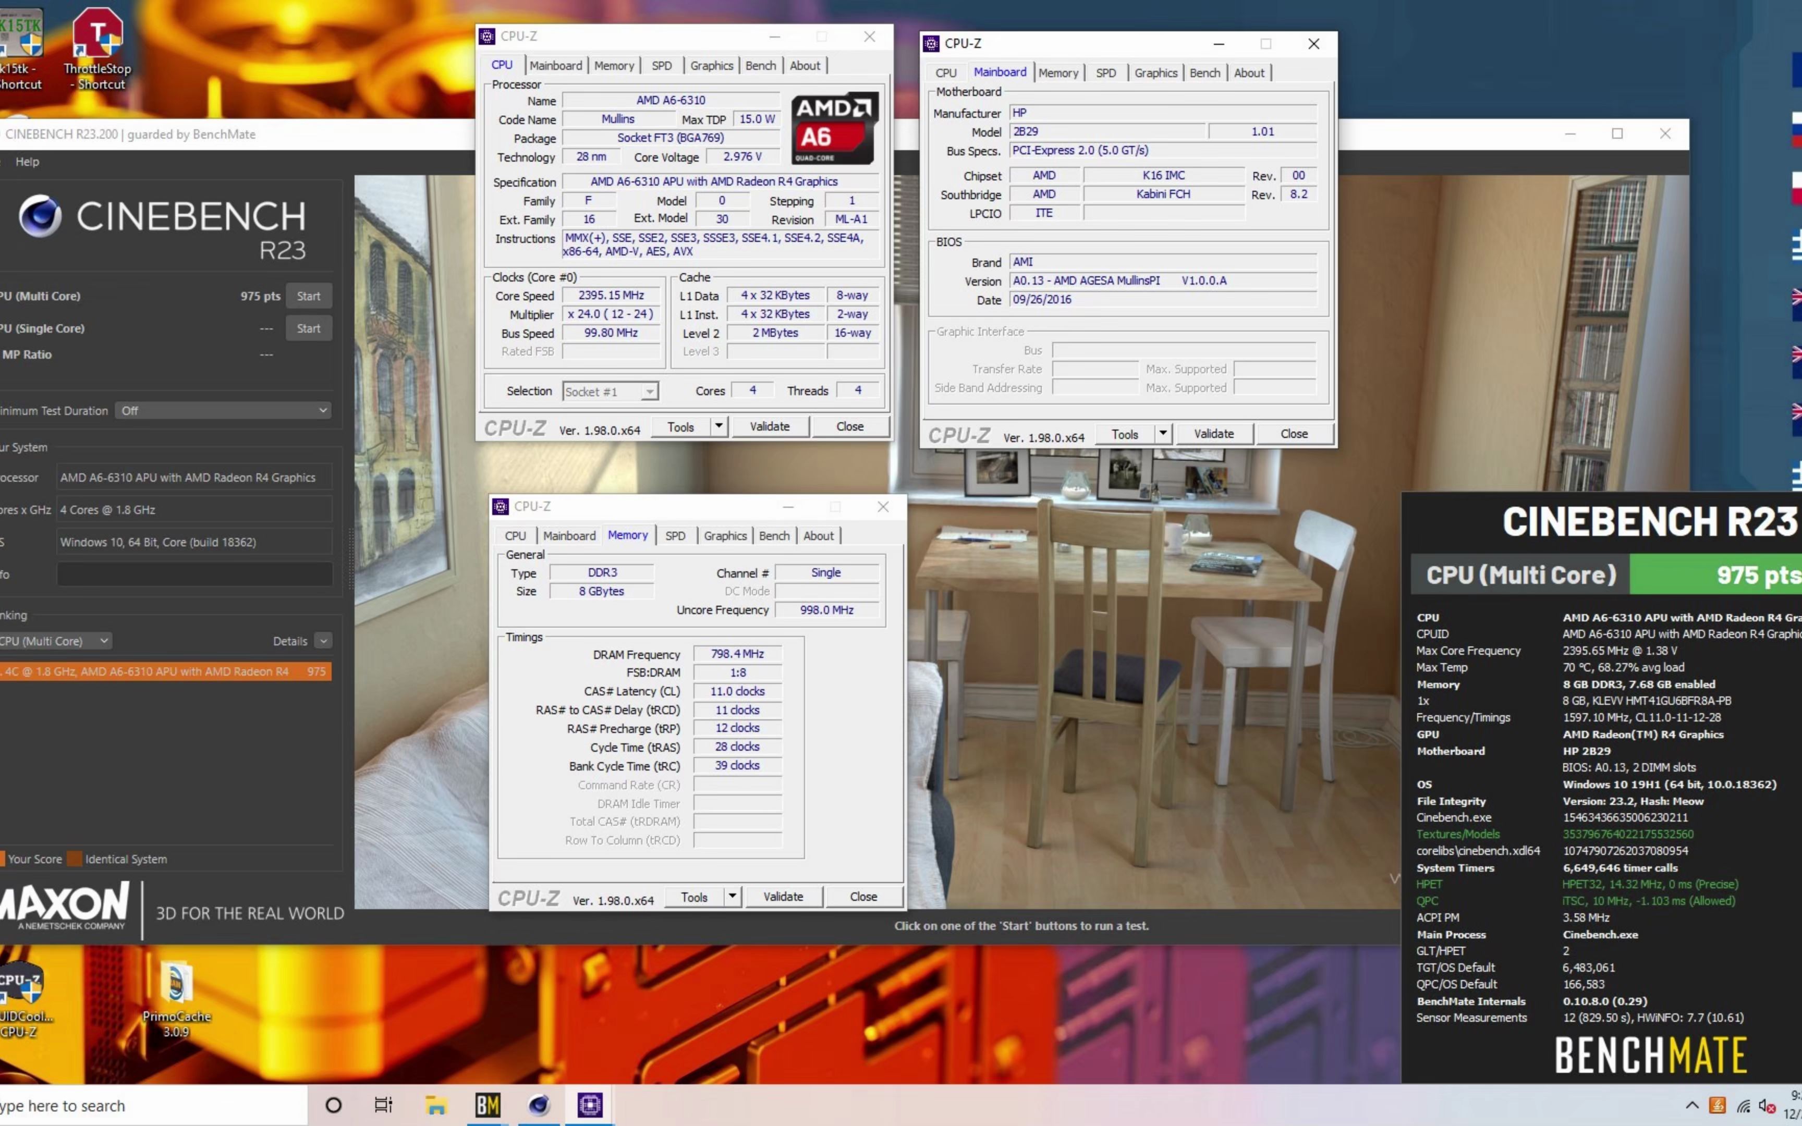Open Cinebench Help menu
Viewport: 1802px width, 1126px height.
28,162
